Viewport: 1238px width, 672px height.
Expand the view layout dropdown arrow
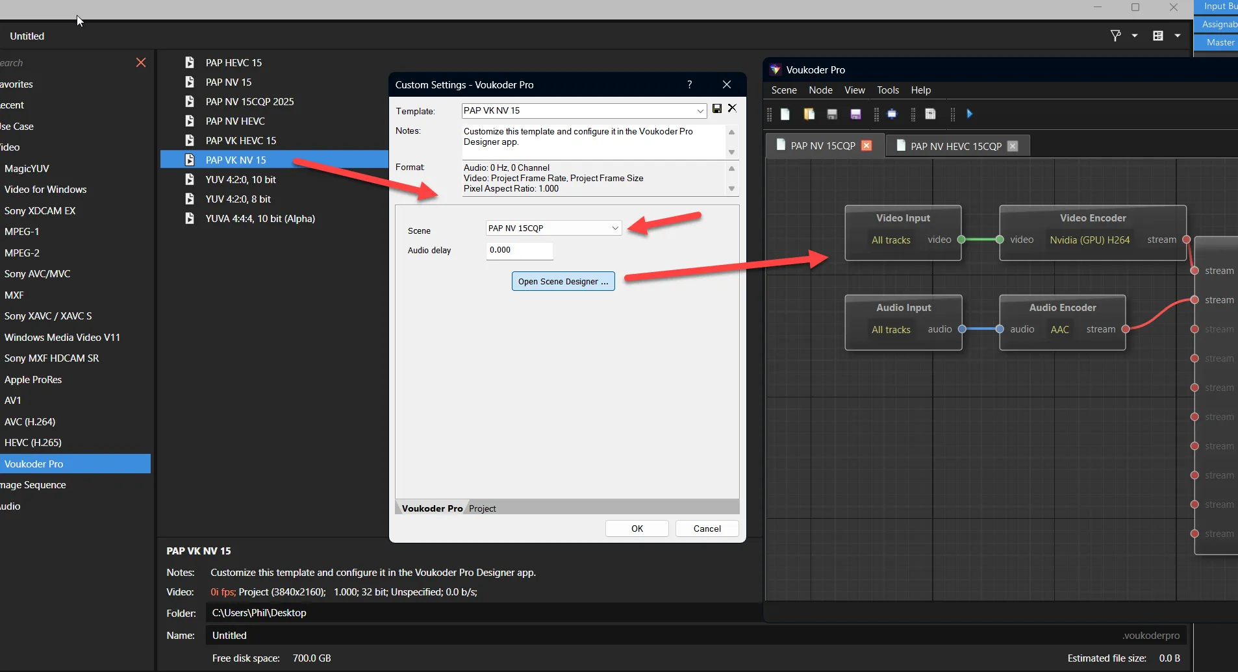(1177, 36)
